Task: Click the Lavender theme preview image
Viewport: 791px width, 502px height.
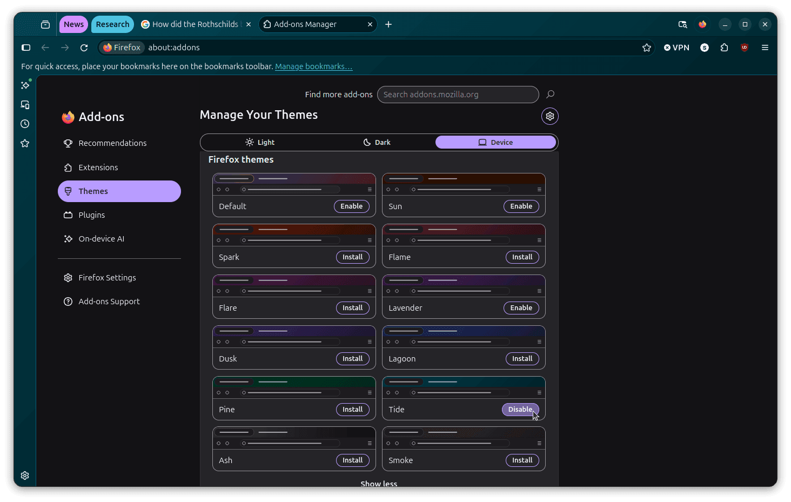Action: [x=464, y=286]
